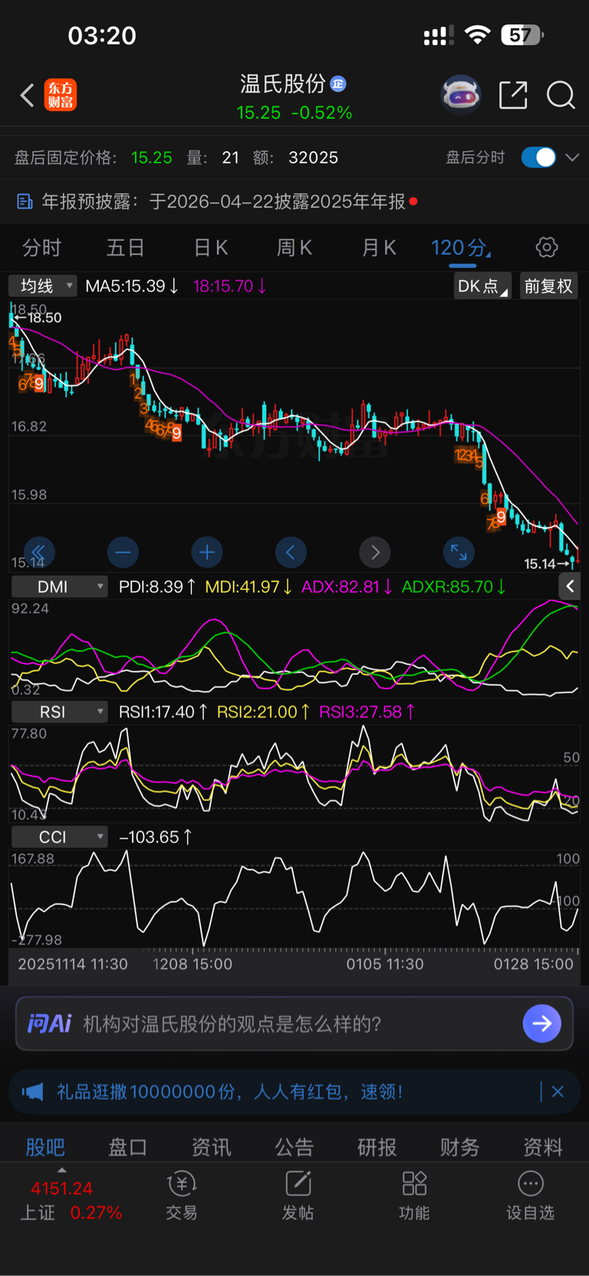Open the robot AI assistant avatar
This screenshot has width=589, height=1276.
click(x=461, y=95)
